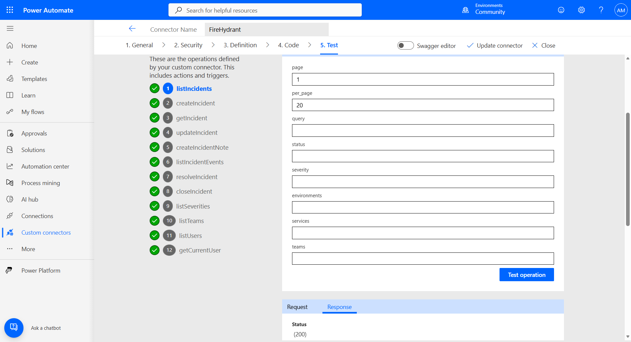Select the listIncidentEvents operation
Viewport: 631px width, 342px height.
(x=200, y=162)
